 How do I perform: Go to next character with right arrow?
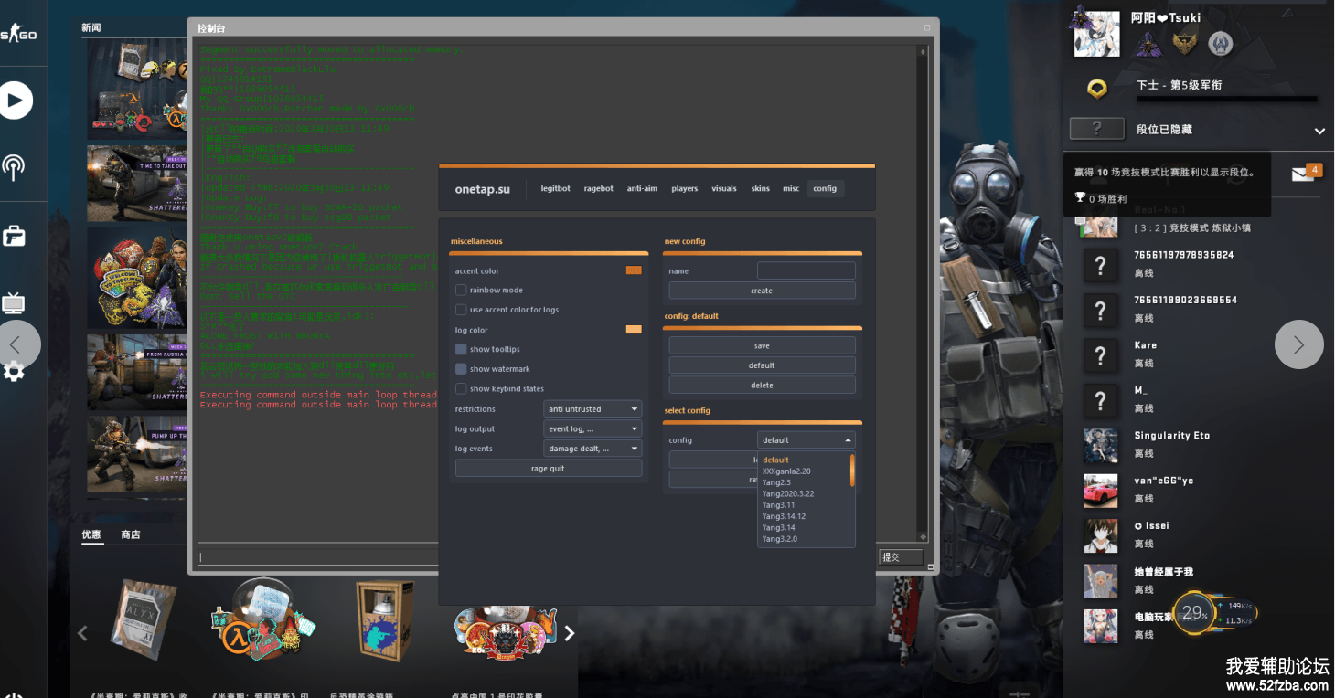point(1298,344)
